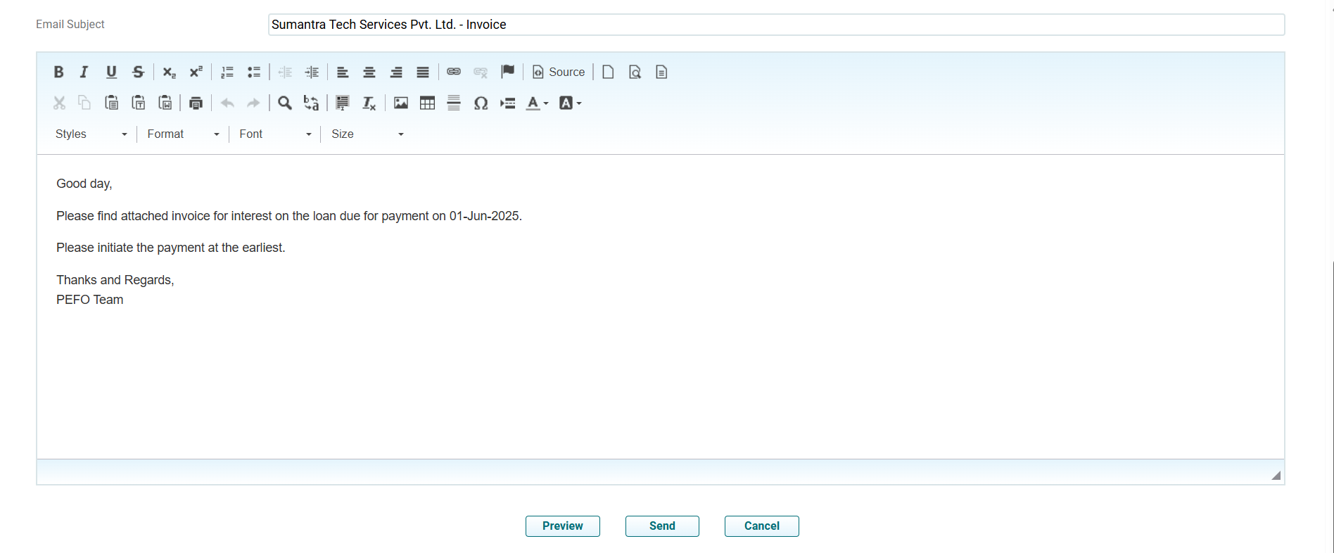The image size is (1334, 553).
Task: Open the Format dropdown
Action: (183, 134)
